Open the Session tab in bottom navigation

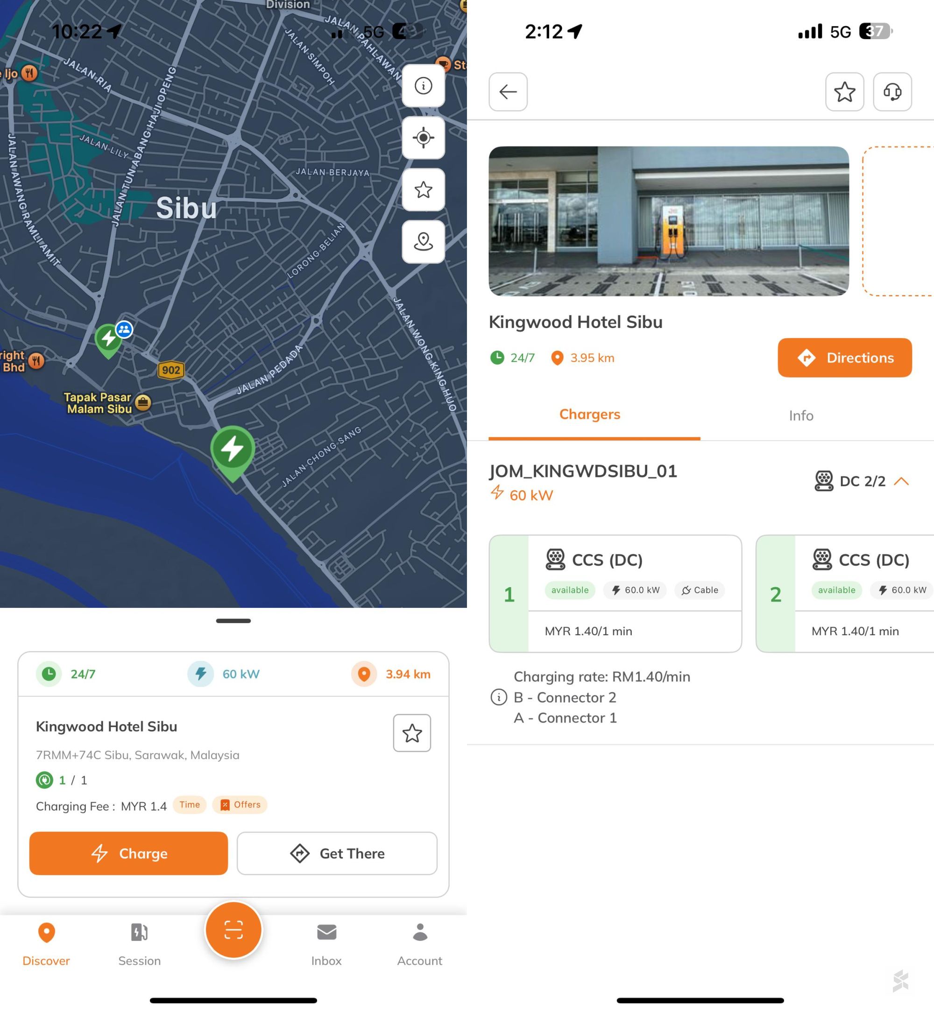coord(140,944)
